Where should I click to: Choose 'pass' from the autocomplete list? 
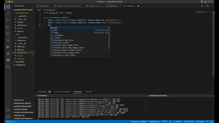pos(79,28)
